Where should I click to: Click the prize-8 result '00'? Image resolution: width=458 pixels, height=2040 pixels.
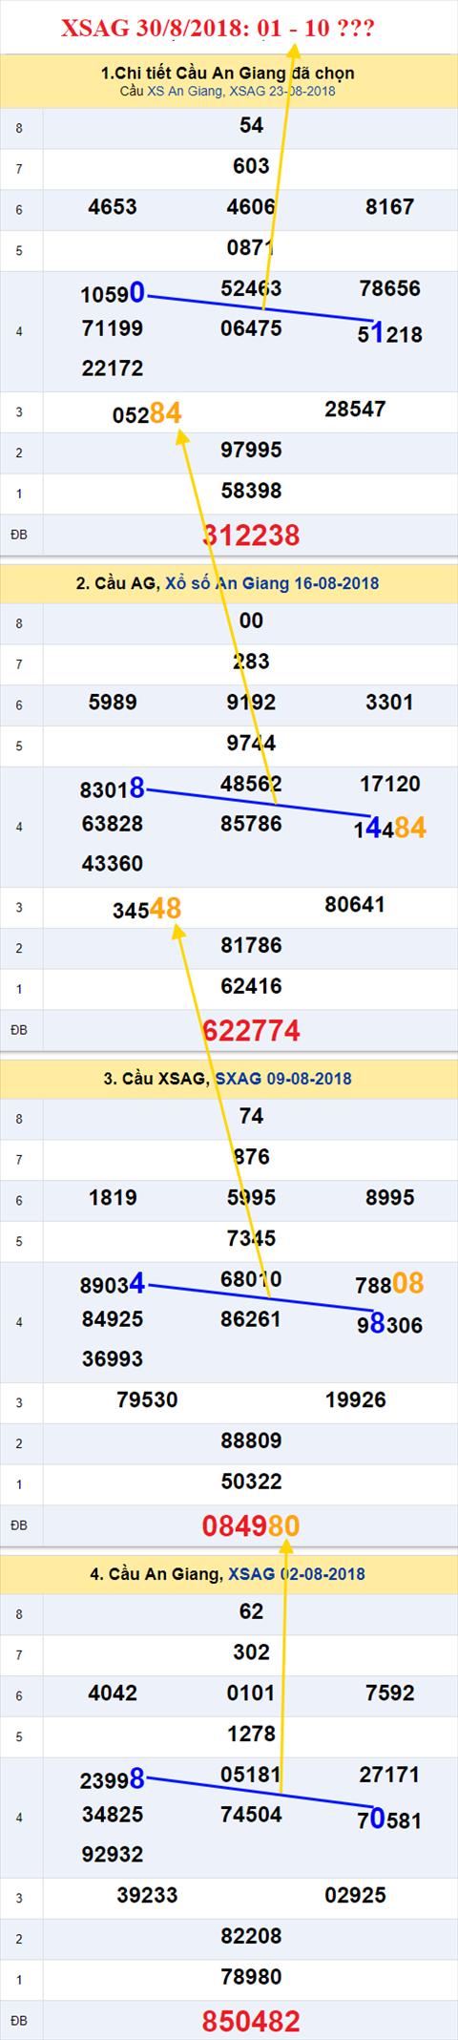point(251,621)
